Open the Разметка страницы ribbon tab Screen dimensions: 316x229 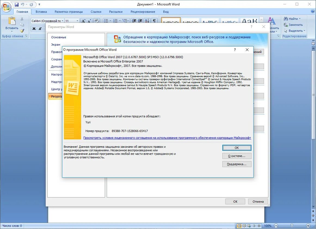[x=69, y=12]
